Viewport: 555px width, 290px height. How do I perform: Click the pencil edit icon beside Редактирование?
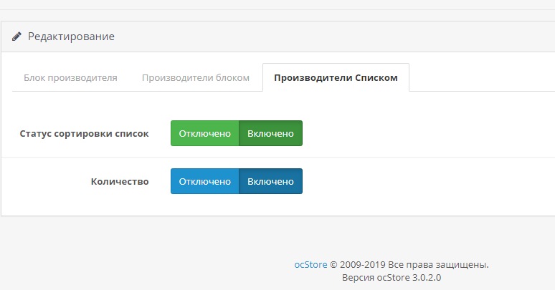pyautogui.click(x=16, y=37)
